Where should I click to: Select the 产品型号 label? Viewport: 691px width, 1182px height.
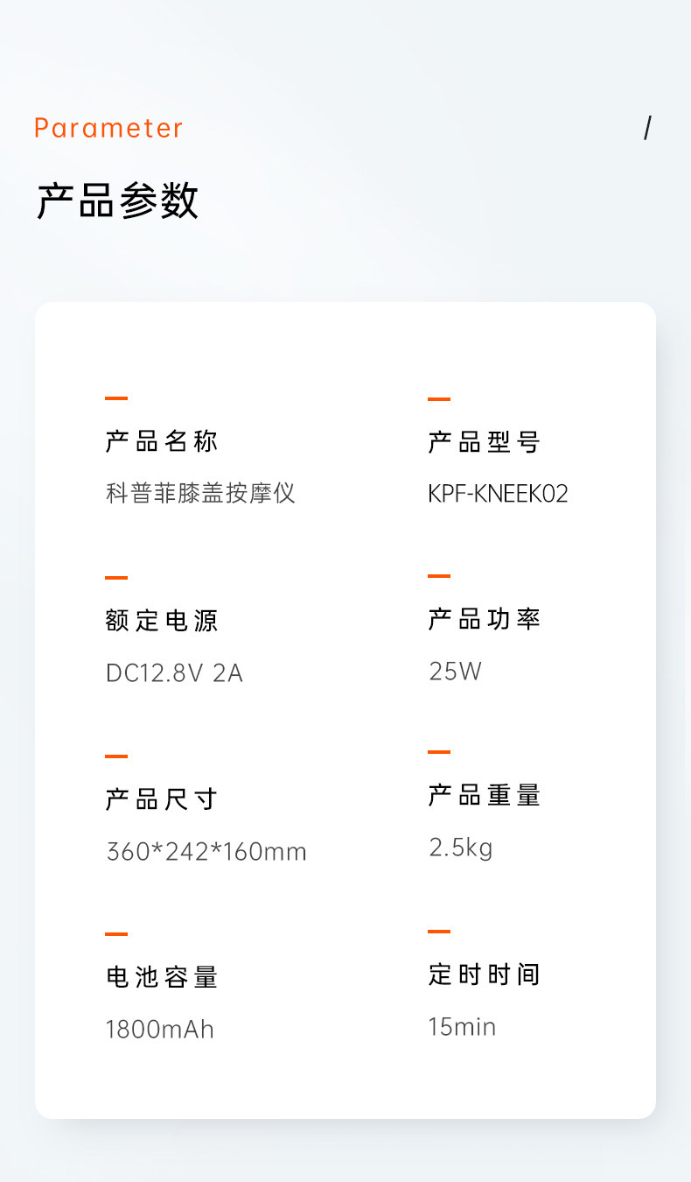(x=485, y=442)
